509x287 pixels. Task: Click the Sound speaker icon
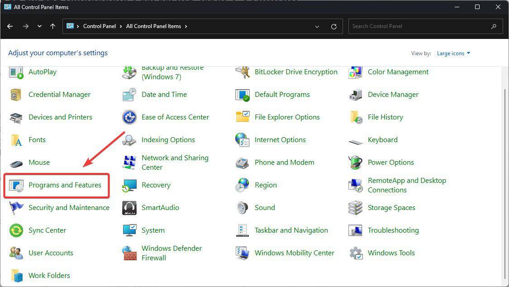(x=243, y=208)
